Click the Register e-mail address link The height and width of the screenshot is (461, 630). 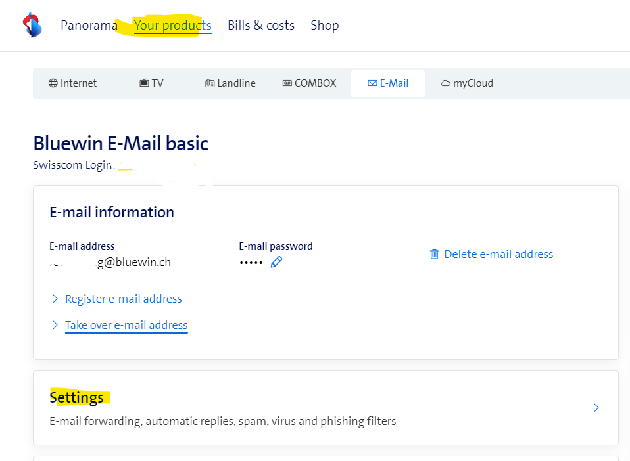point(123,299)
